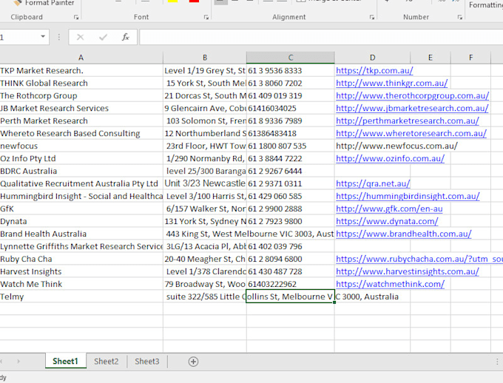Open the ozinfo.com.au link
This screenshot has width=503, height=383.
tap(390, 158)
